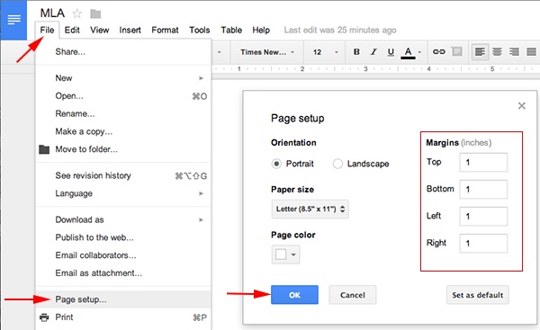Screen dimensions: 540x330
Task: Click the folder icon beside the MLA title
Action: tap(95, 13)
